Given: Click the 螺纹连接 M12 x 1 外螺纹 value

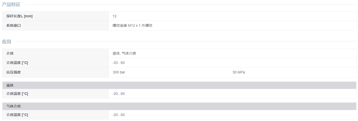Looking at the screenshot, I should [133, 25].
